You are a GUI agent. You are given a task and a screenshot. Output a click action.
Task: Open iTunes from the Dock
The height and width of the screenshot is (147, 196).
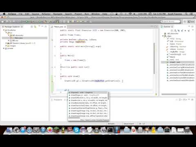43,130
